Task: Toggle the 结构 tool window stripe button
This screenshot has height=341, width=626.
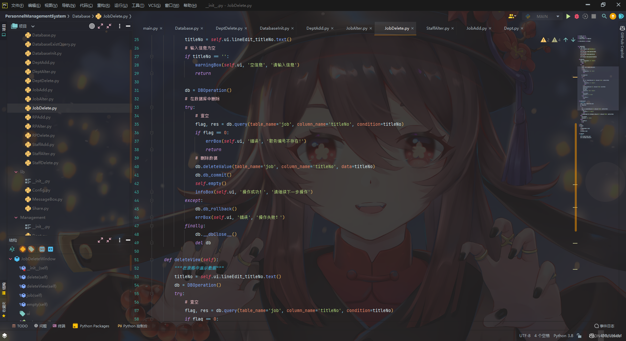Action: tap(4, 288)
